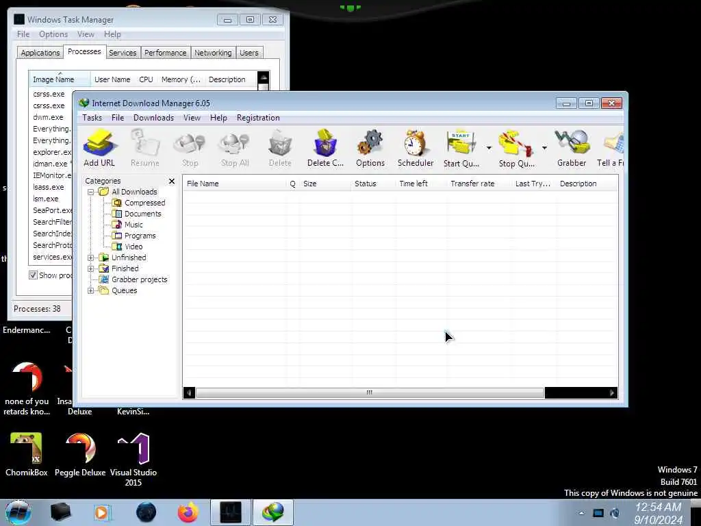Switch to Applications tab in Task Manager

40,53
